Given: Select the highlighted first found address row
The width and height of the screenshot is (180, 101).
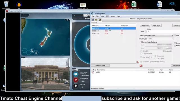Looking at the screenshot, I should click(x=114, y=28).
